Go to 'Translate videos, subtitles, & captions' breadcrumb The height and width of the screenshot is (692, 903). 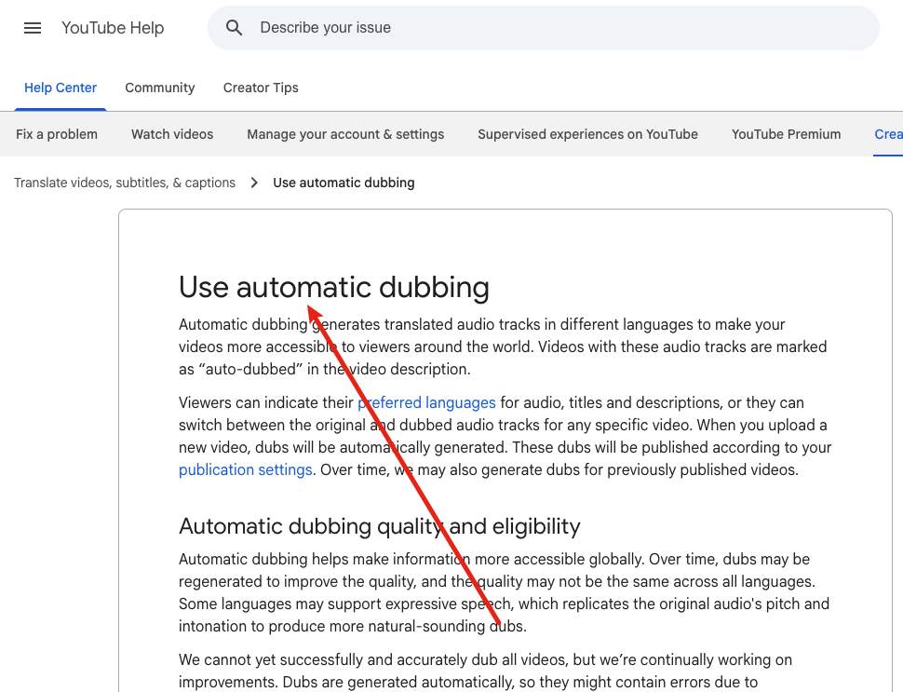tap(125, 183)
